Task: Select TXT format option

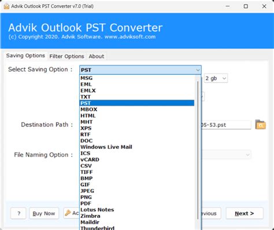Action: 137,97
